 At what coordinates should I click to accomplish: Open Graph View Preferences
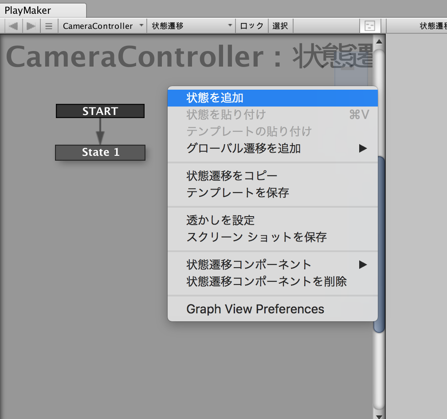pyautogui.click(x=273, y=309)
